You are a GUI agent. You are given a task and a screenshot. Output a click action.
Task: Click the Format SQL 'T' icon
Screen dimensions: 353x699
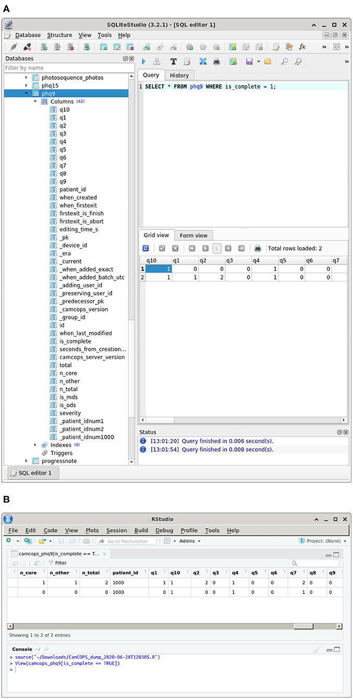point(173,62)
